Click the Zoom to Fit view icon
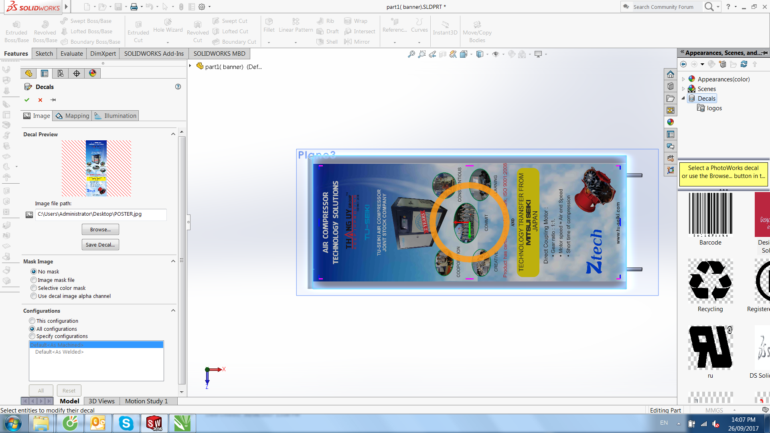This screenshot has width=770, height=433. point(411,54)
